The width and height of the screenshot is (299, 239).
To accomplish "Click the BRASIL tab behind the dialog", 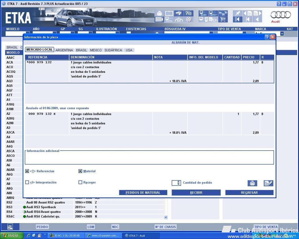I will tap(12, 47).
